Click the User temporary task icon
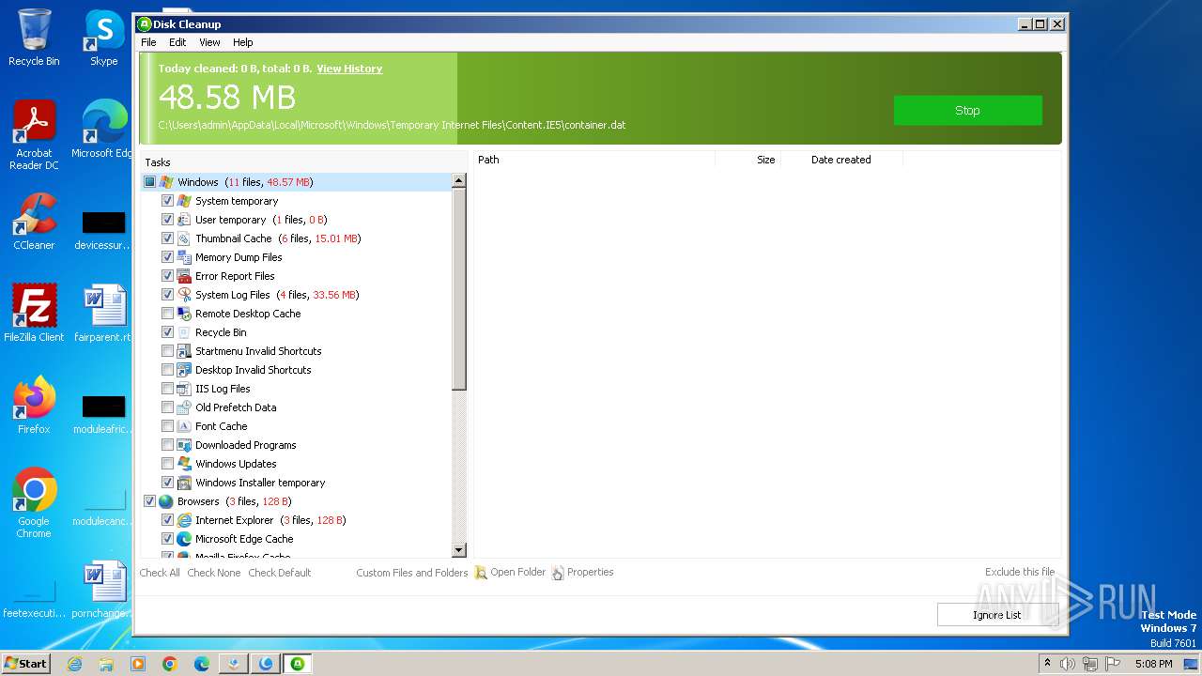Screen dimensions: 1202x676 184,220
